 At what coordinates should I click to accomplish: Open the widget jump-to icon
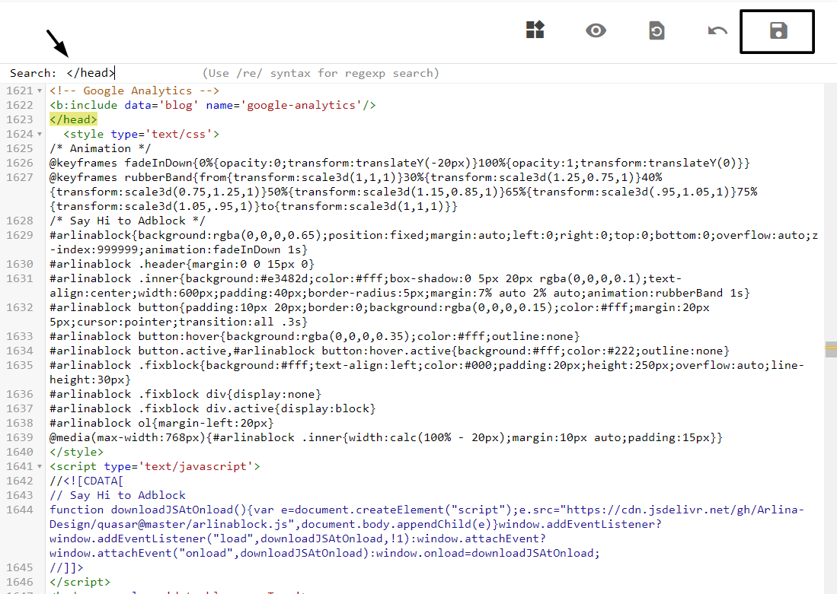[535, 30]
